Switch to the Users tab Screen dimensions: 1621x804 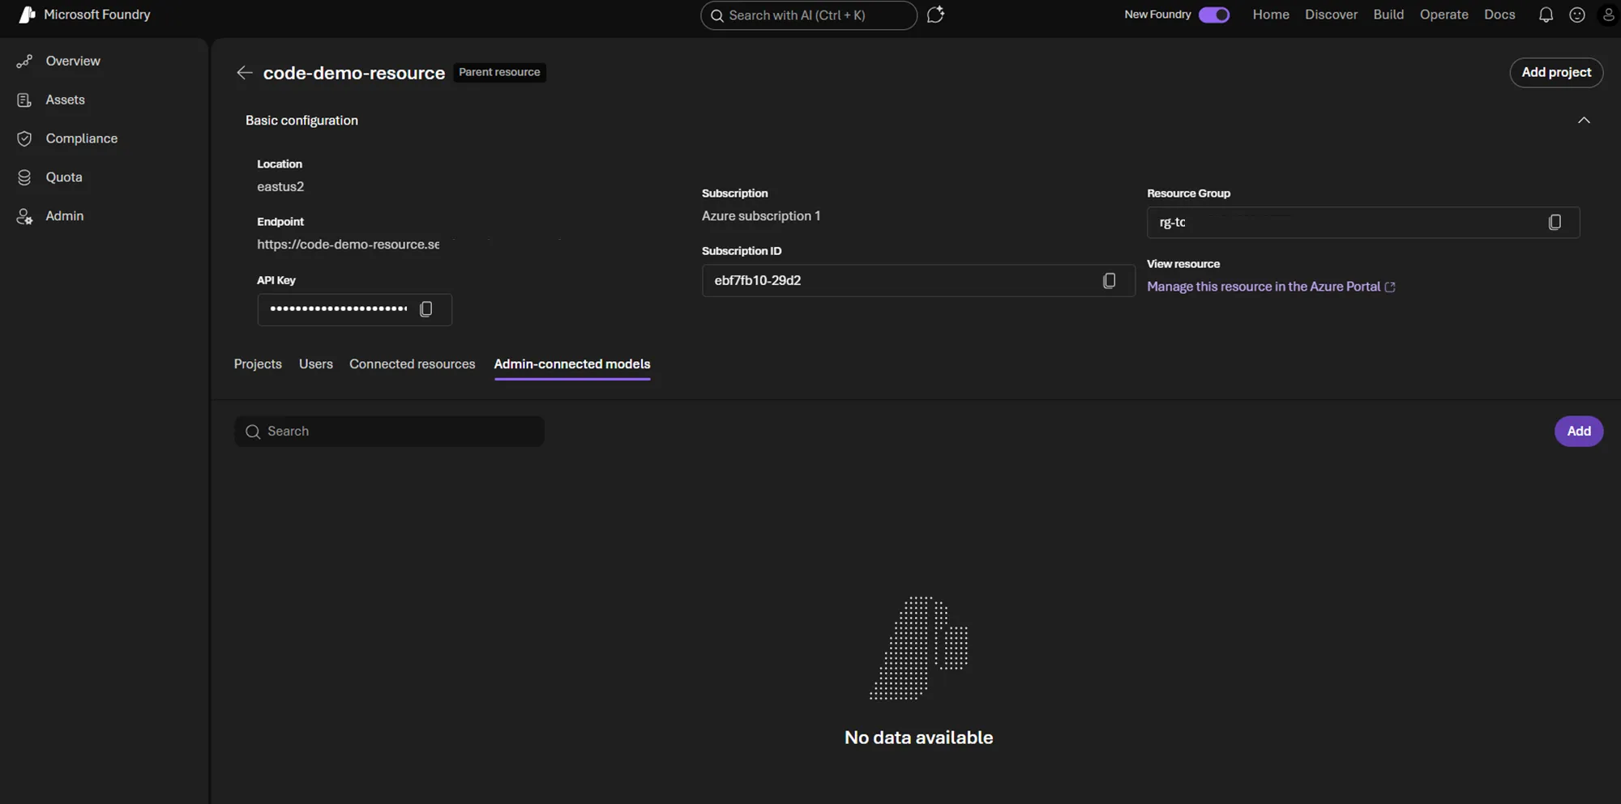click(316, 364)
